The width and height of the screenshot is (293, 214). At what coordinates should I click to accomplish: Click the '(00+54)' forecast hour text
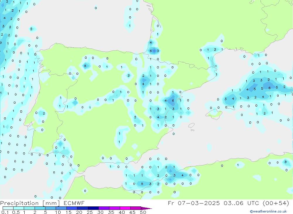coord(276,203)
